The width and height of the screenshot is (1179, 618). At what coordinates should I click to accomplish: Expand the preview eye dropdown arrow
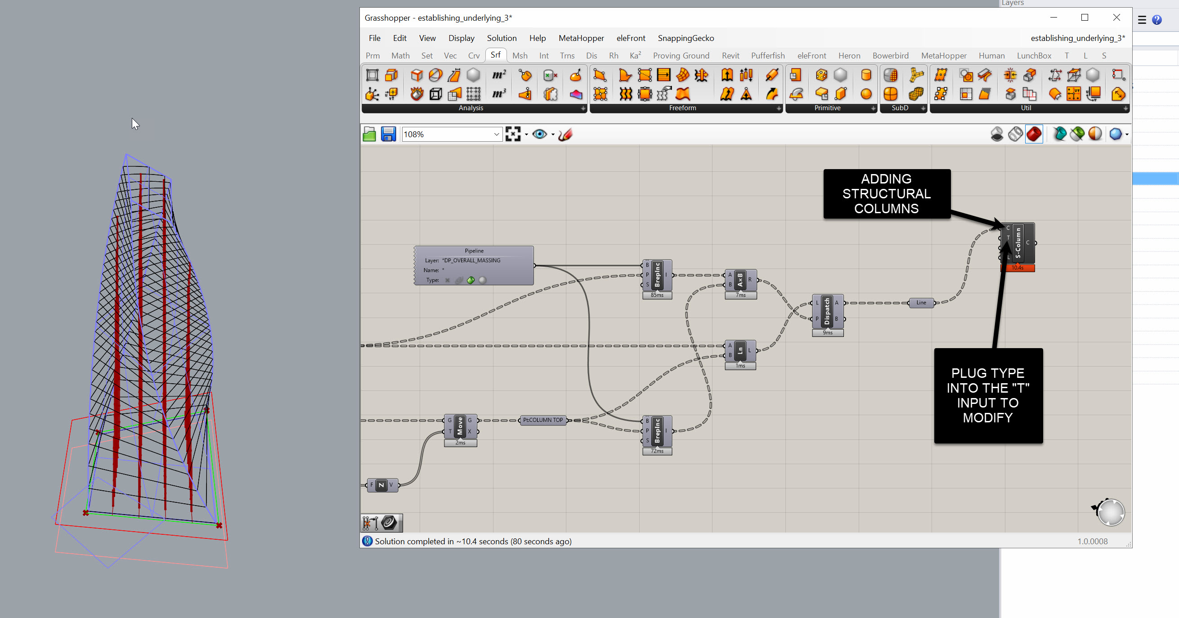coord(553,134)
